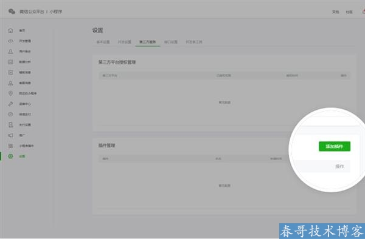This screenshot has height=239, width=365.
Task: Open 附近的小程序 location pin icon
Action: pyautogui.click(x=10, y=93)
